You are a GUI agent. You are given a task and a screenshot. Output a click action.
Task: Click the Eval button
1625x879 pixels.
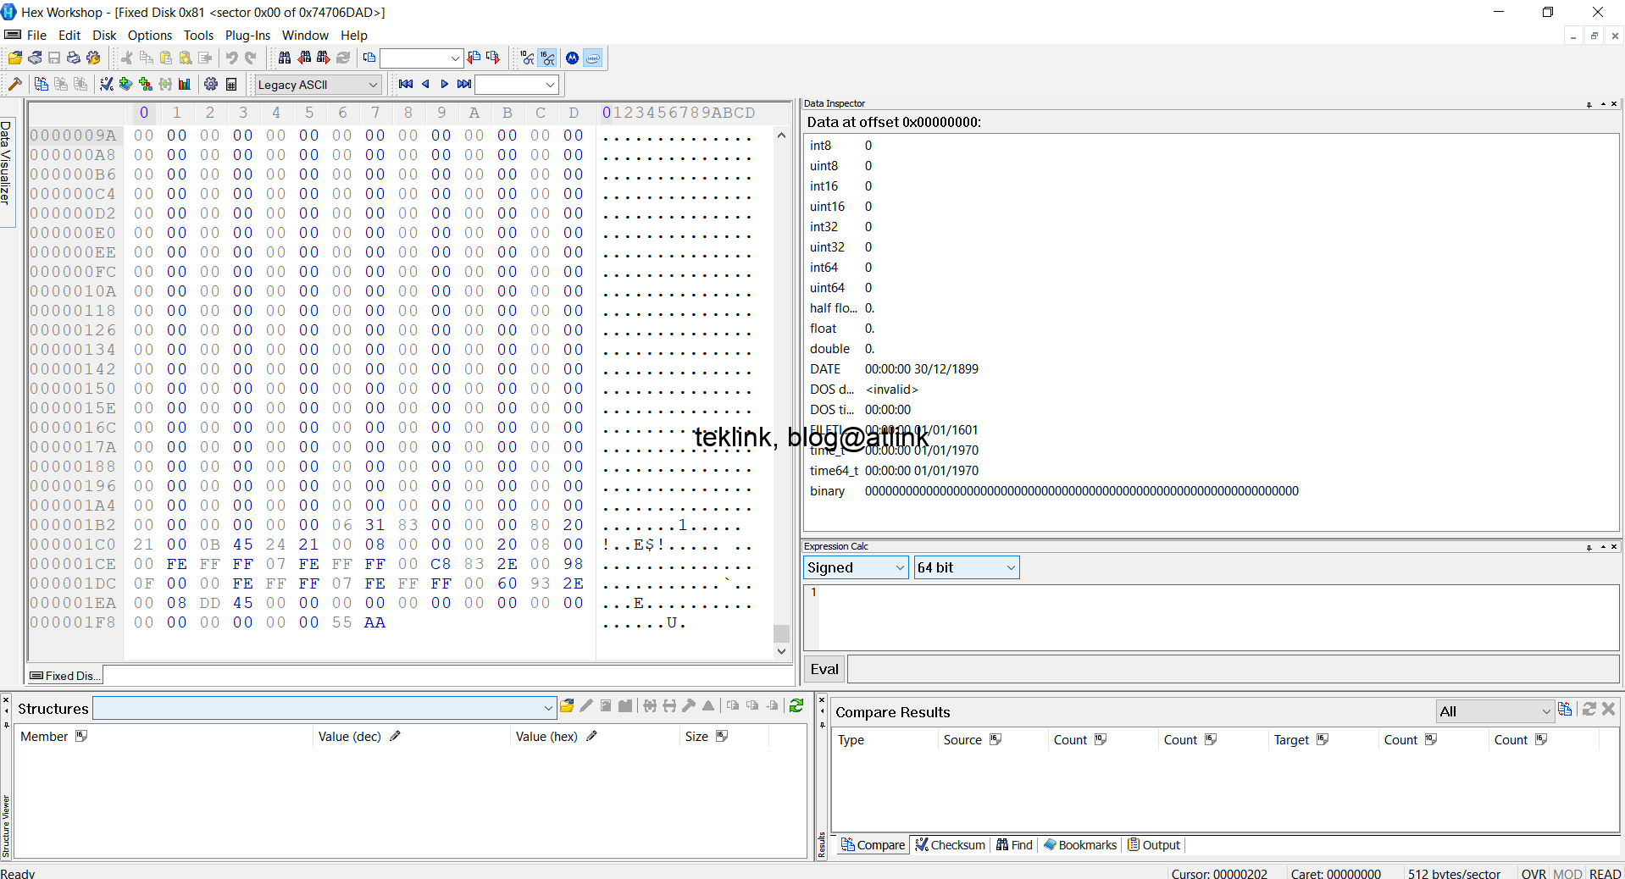click(824, 669)
